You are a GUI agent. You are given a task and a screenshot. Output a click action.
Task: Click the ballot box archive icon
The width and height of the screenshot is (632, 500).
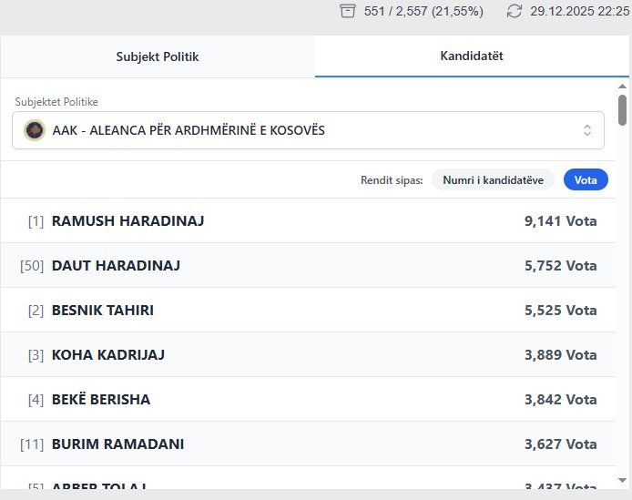(347, 11)
